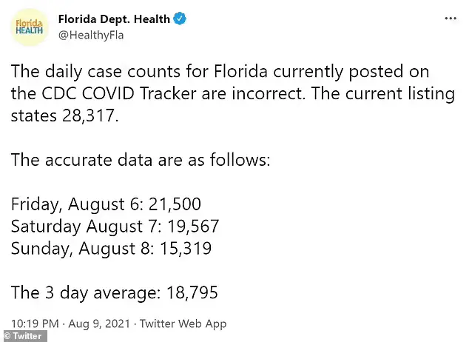Click the © Twitter watermark label
Image resolution: width=469 pixels, height=342 pixels.
23,336
